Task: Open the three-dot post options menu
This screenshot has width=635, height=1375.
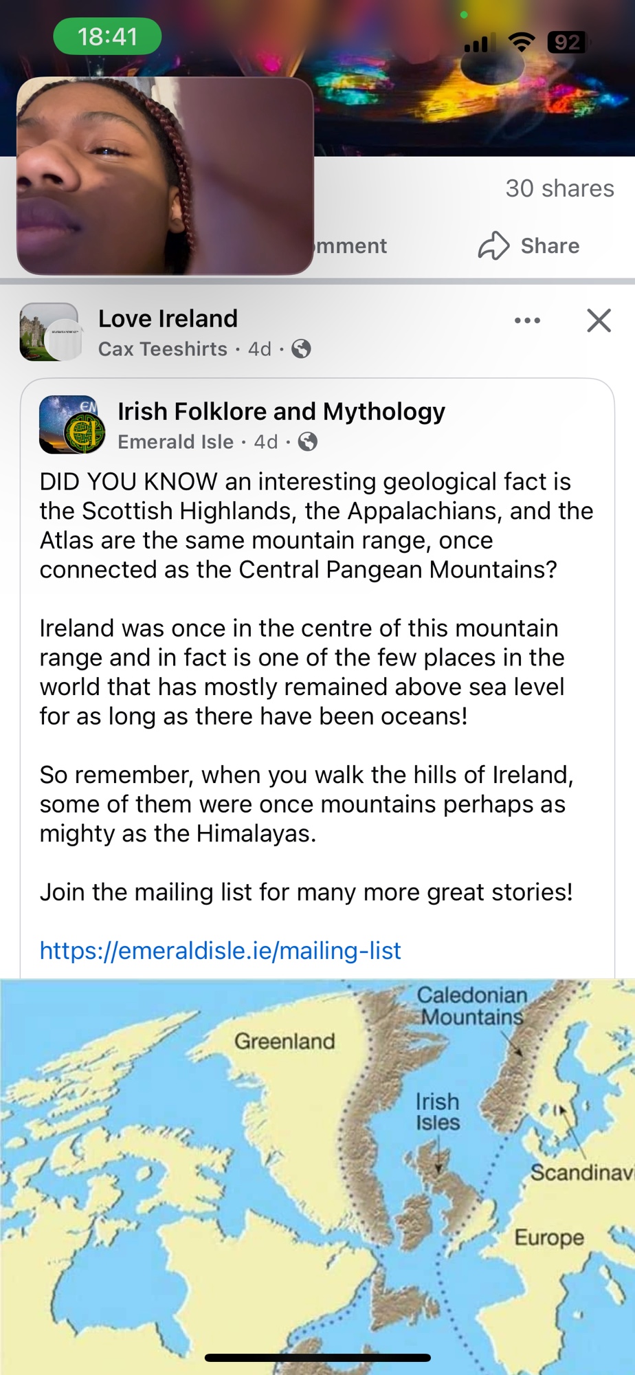Action: pyautogui.click(x=527, y=320)
